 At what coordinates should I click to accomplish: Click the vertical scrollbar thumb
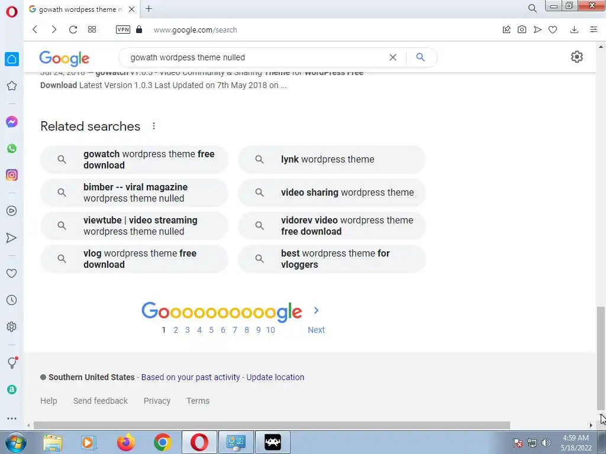[x=601, y=358]
